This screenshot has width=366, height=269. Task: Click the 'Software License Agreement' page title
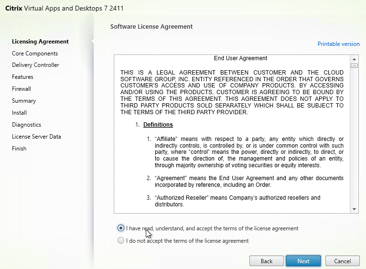(x=151, y=27)
